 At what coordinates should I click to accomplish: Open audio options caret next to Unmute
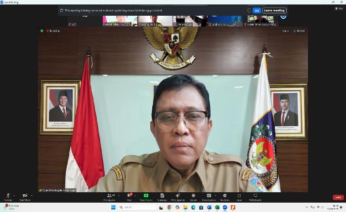click(x=14, y=196)
